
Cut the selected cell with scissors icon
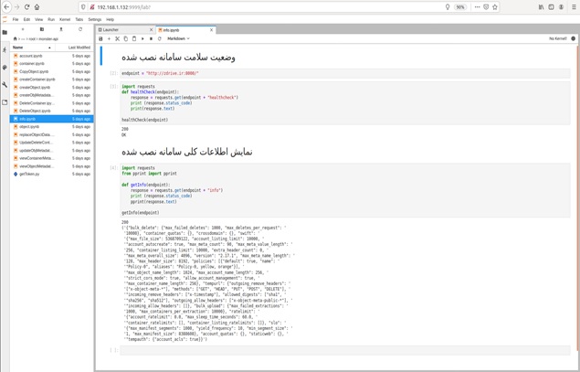(x=117, y=38)
